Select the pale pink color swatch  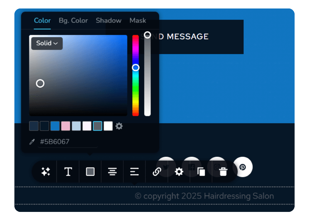pos(87,126)
